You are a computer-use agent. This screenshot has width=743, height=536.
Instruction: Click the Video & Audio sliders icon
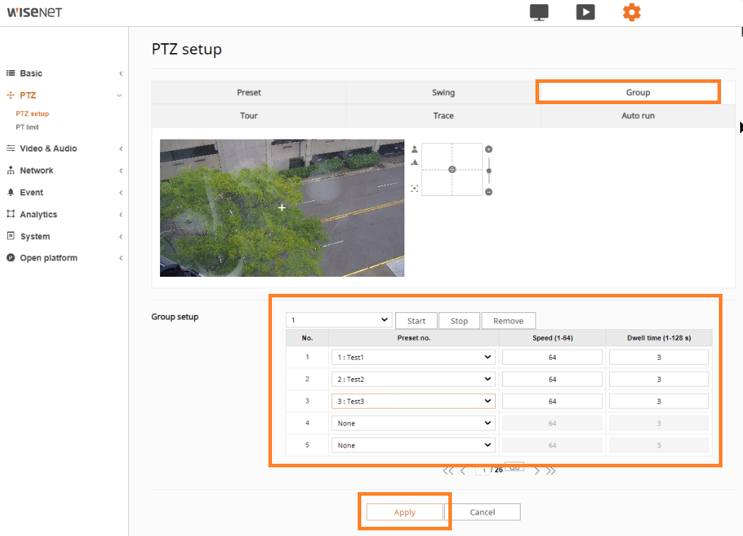coord(11,148)
